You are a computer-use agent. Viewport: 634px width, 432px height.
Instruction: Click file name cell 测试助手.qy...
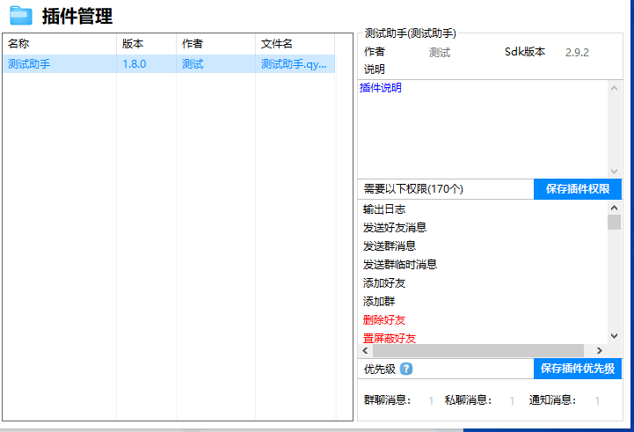[294, 64]
